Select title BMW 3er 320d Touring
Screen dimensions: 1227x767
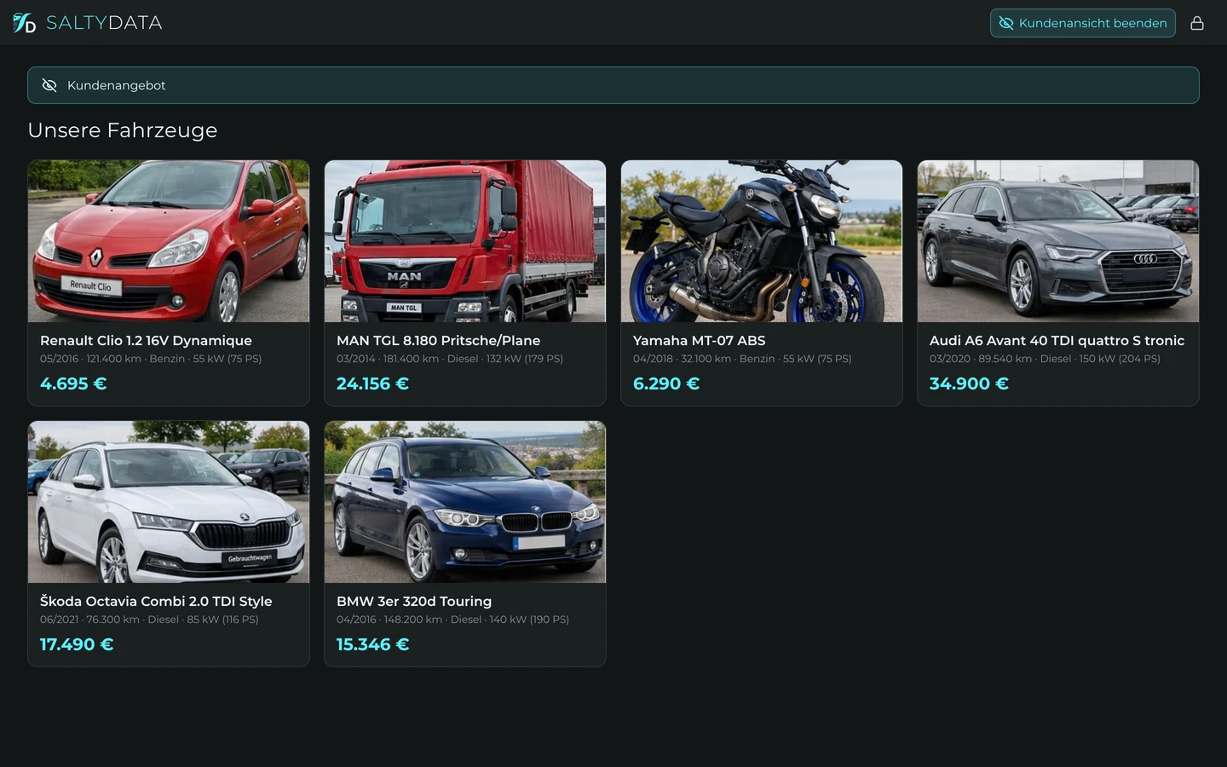click(414, 602)
